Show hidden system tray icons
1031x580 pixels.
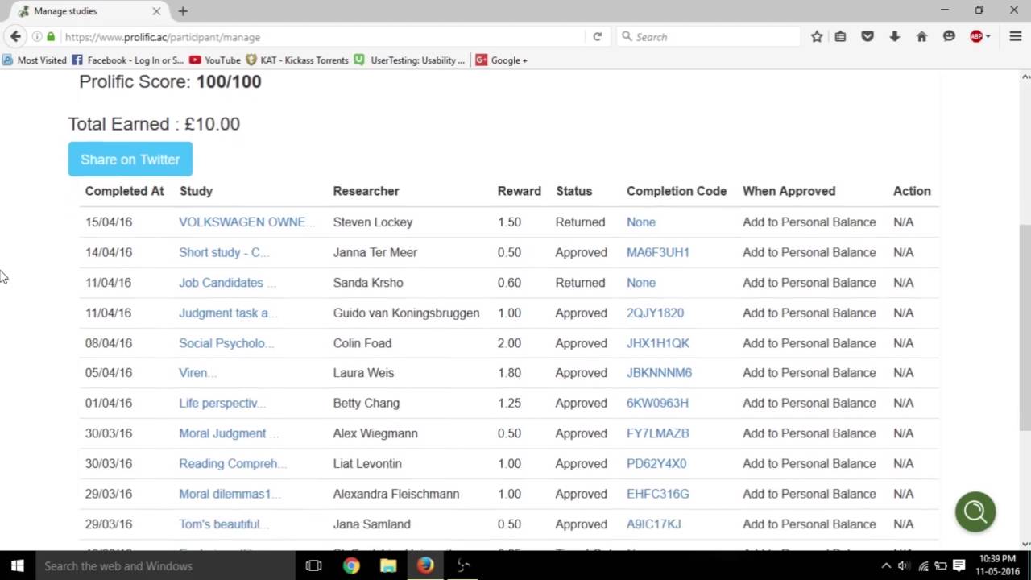(886, 565)
